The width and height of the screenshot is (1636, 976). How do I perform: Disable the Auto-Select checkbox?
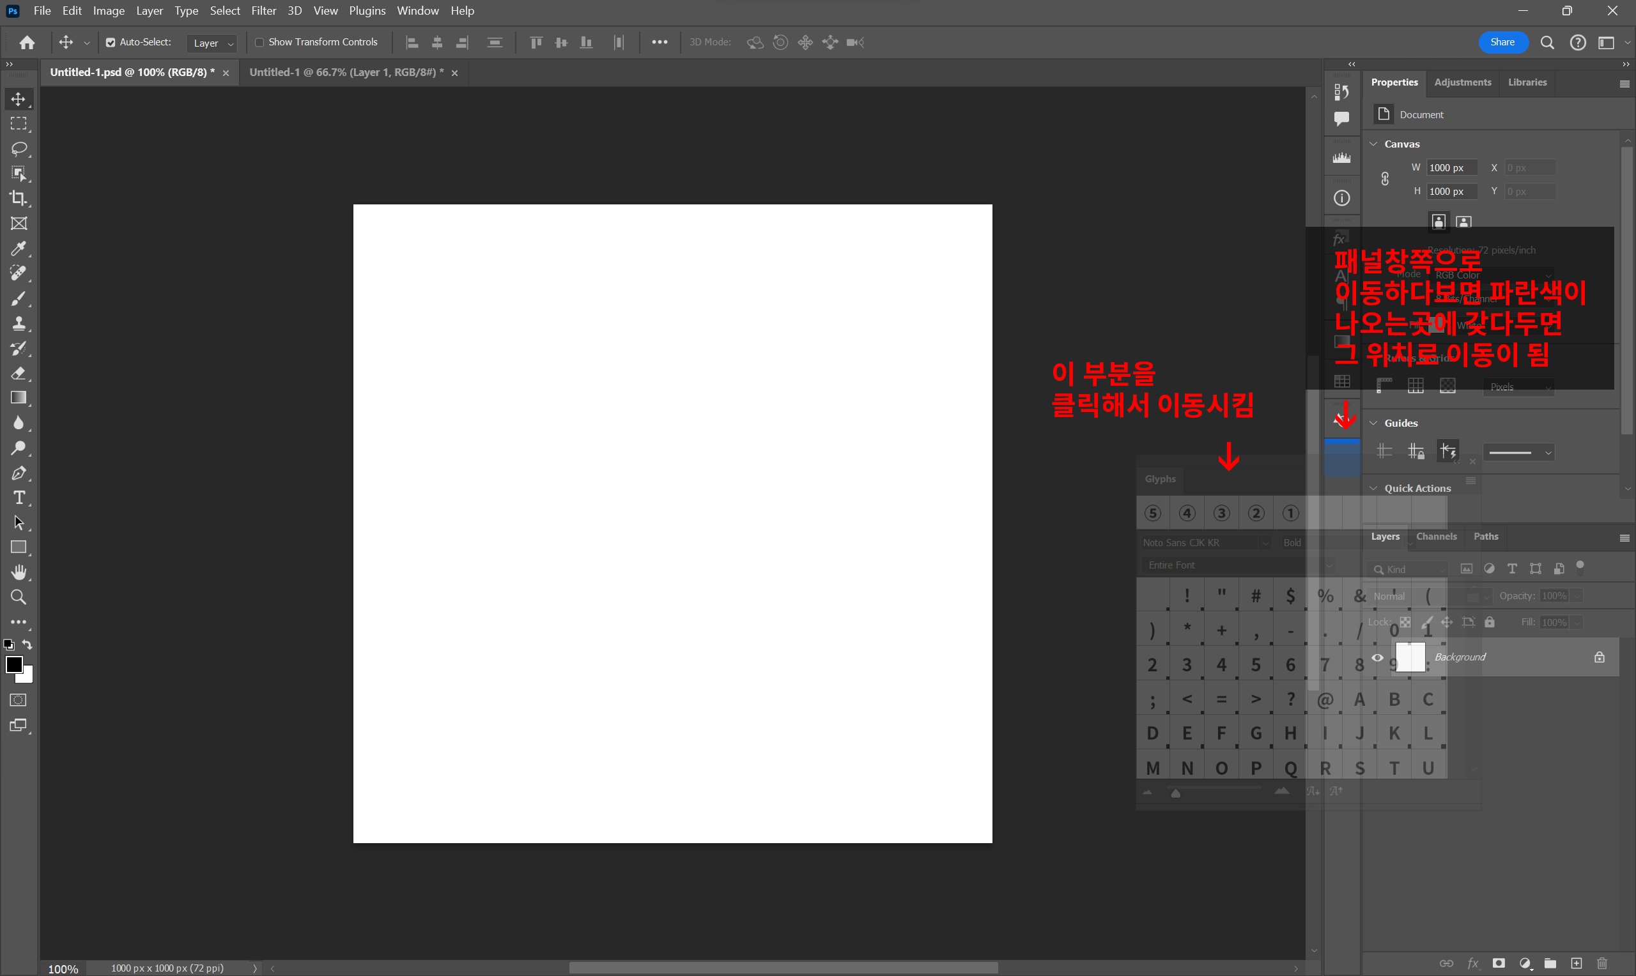111,43
